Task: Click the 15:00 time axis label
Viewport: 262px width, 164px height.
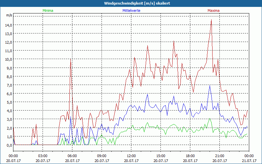Action: [160, 156]
